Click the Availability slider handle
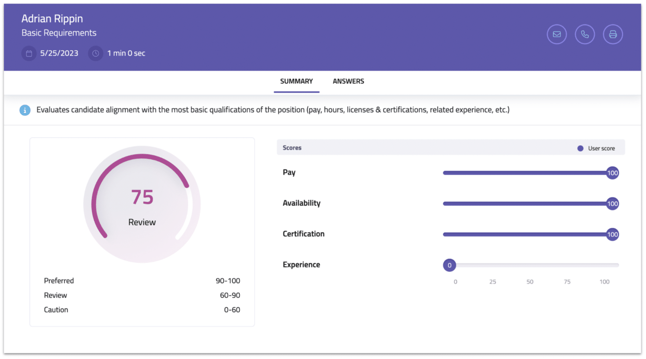The height and width of the screenshot is (359, 646). (612, 204)
